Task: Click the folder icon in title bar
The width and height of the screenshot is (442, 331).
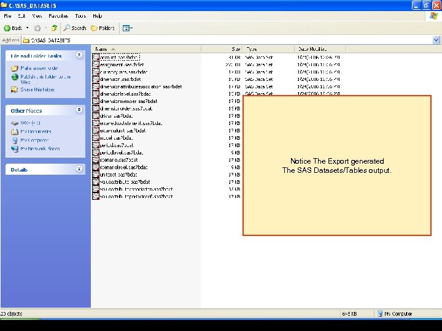Action: pyautogui.click(x=4, y=5)
